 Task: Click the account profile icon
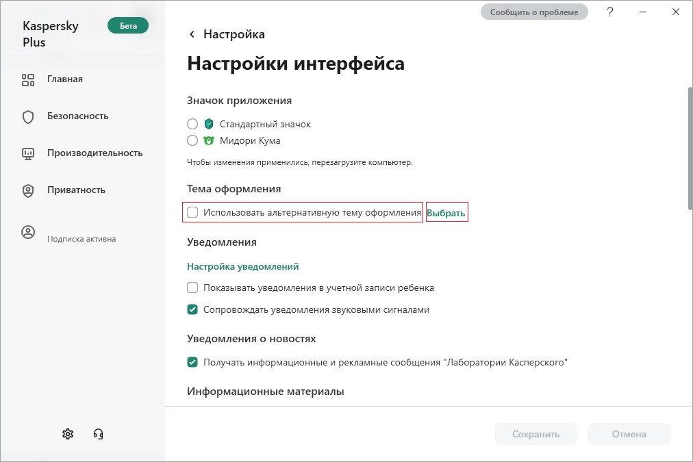coord(28,232)
